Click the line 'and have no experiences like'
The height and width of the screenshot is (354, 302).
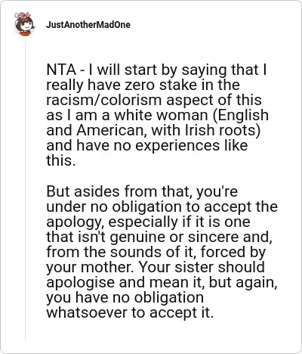coord(147,145)
